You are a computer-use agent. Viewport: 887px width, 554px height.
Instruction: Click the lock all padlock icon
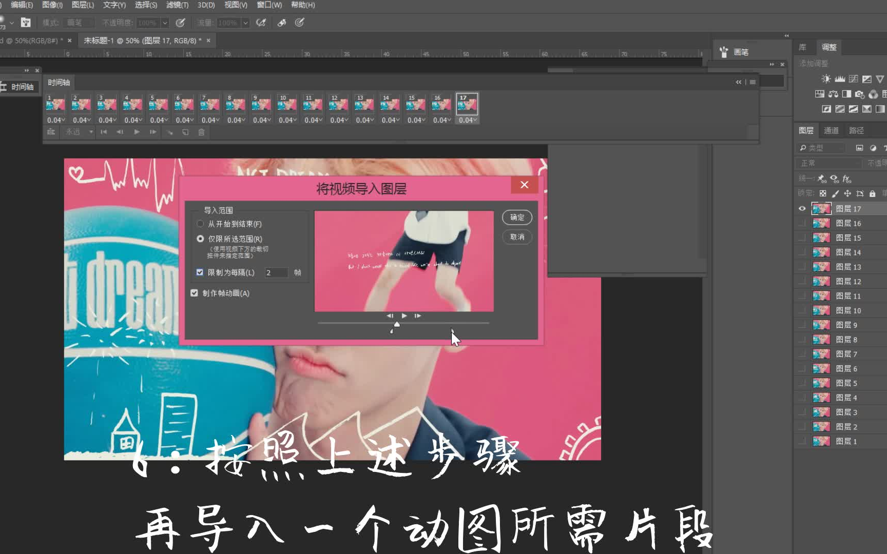pyautogui.click(x=872, y=193)
